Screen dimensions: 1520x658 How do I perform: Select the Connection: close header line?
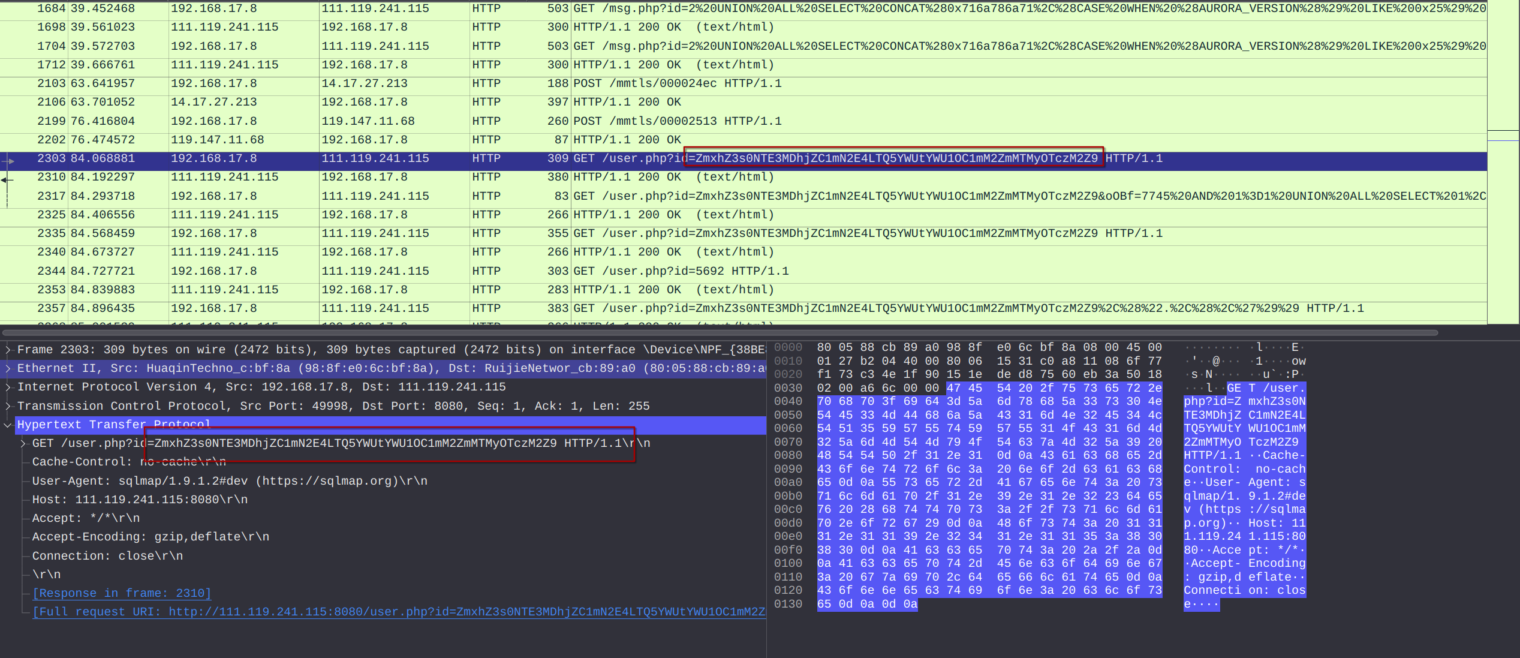pos(107,556)
